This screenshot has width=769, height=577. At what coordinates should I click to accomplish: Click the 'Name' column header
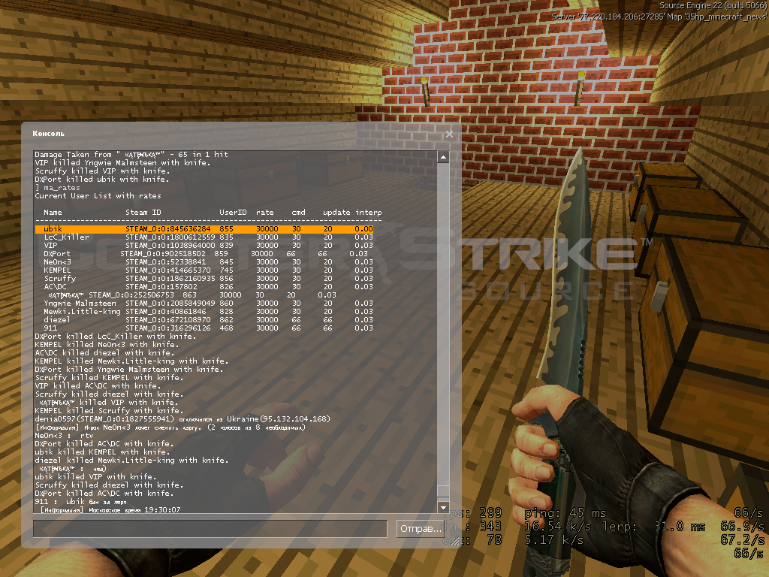[53, 213]
